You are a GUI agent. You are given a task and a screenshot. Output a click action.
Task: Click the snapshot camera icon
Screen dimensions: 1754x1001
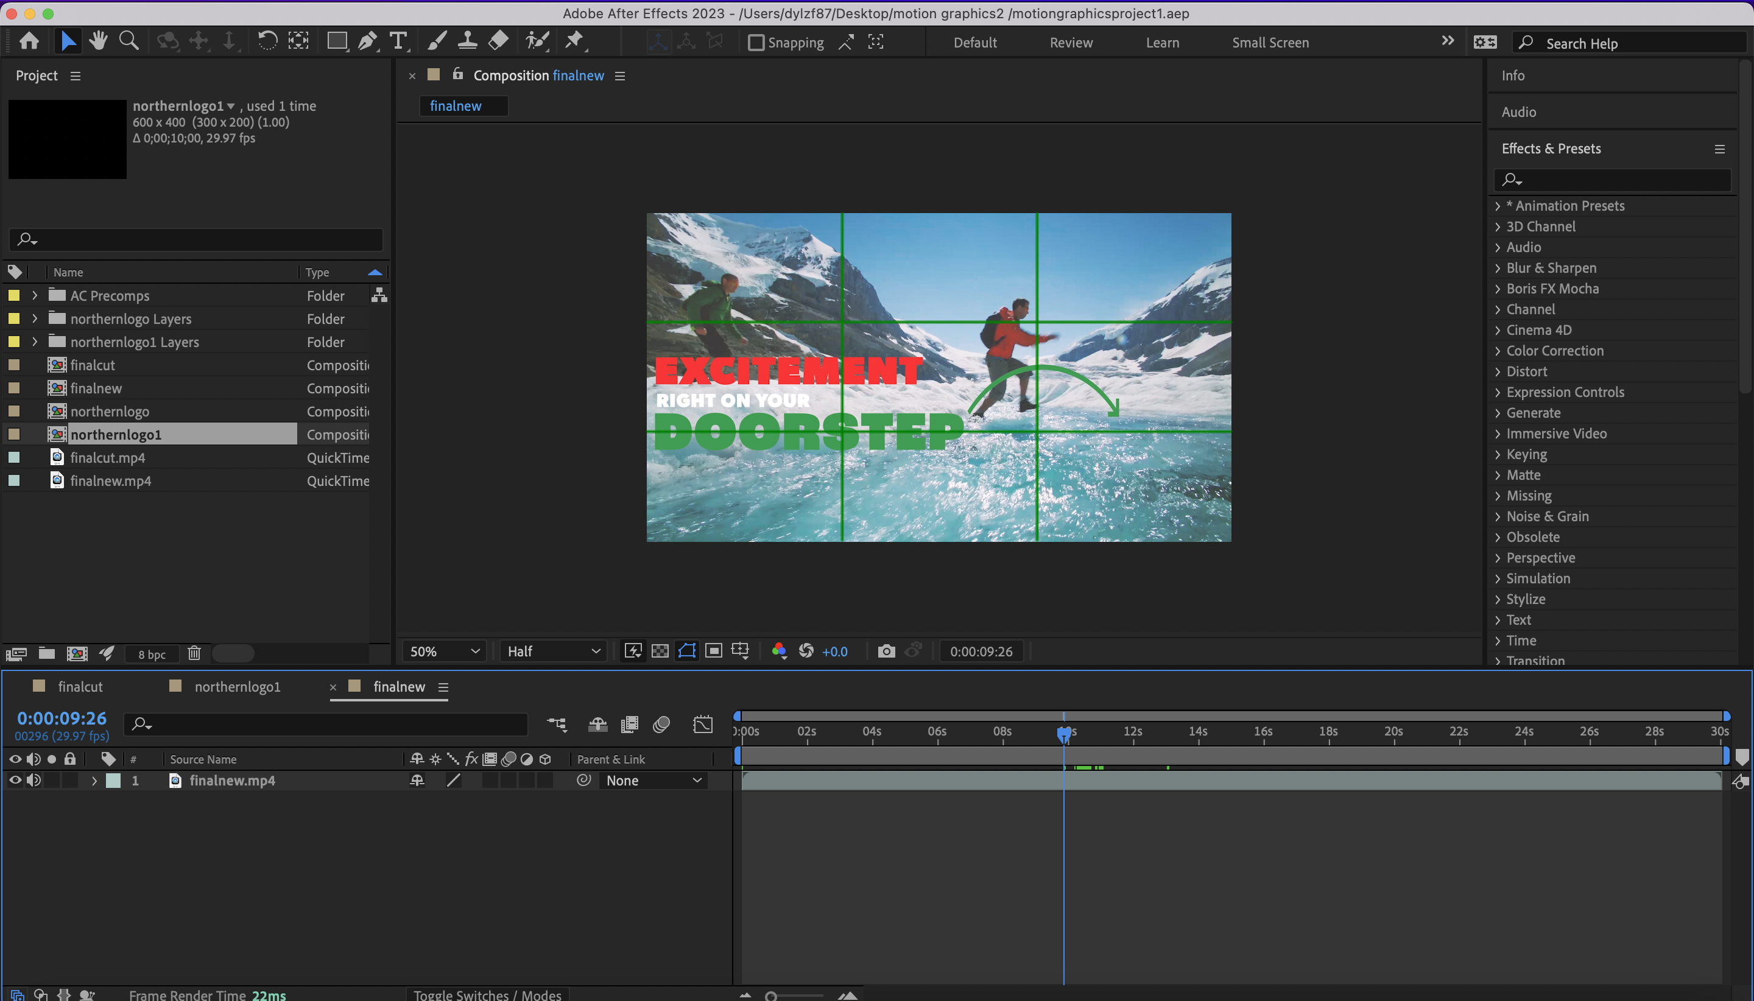pos(886,651)
